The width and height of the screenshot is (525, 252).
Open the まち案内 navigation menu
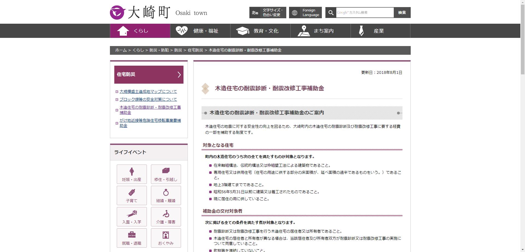point(320,31)
